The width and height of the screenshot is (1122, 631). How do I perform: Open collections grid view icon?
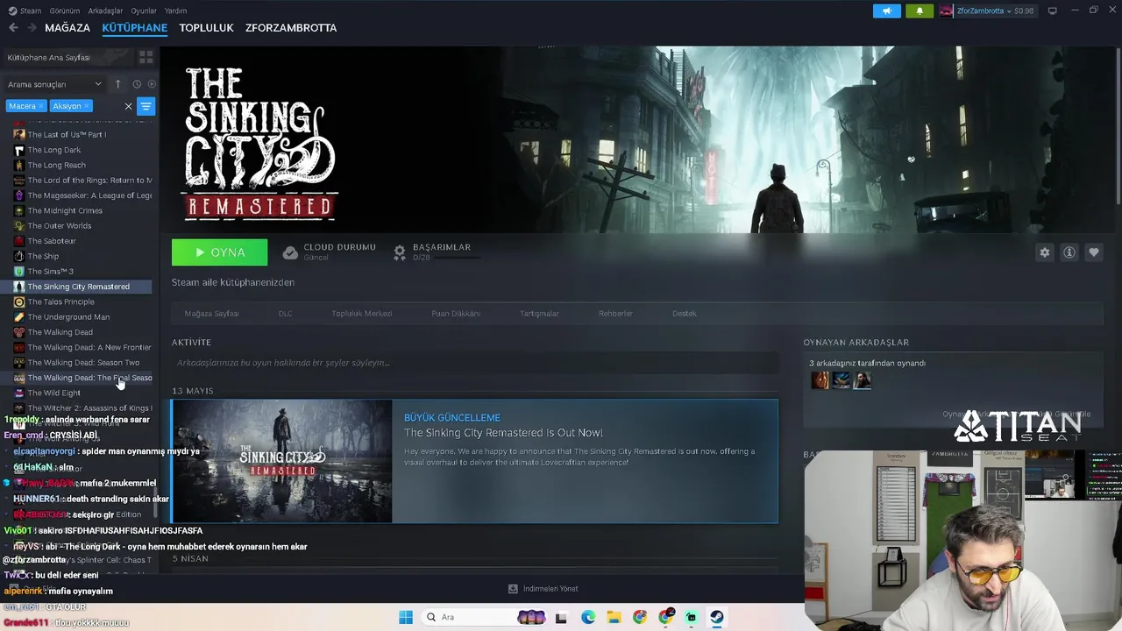pos(146,57)
